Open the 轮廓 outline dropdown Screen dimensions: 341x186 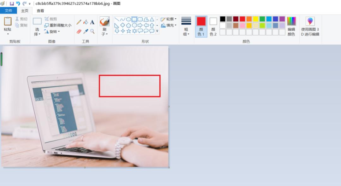coord(169,19)
